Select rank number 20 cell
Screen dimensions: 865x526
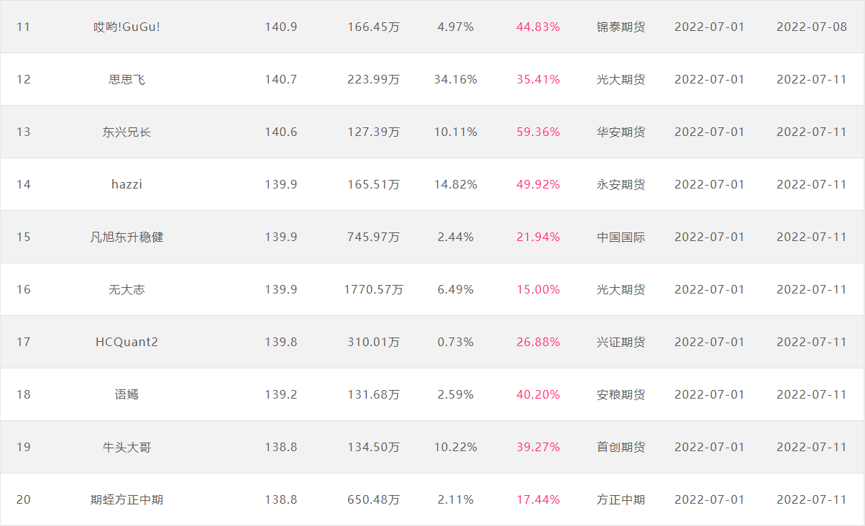point(24,499)
